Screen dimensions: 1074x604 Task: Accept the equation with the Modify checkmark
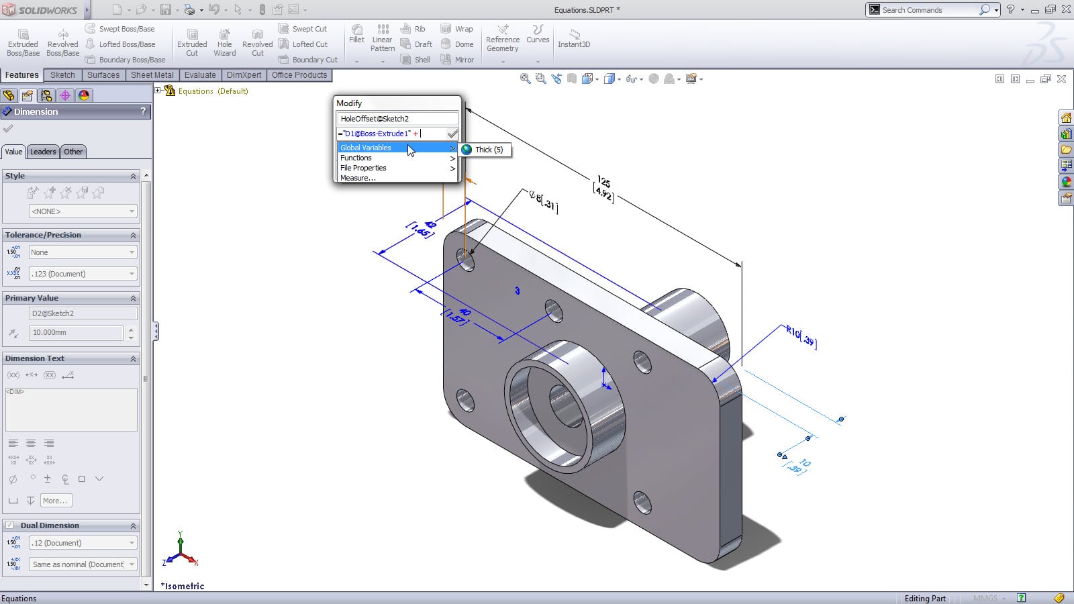point(452,134)
